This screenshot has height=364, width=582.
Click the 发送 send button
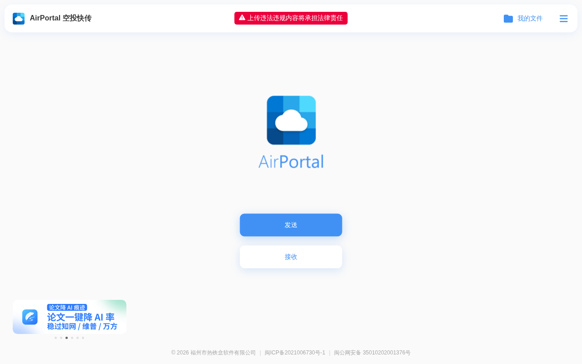tap(291, 225)
